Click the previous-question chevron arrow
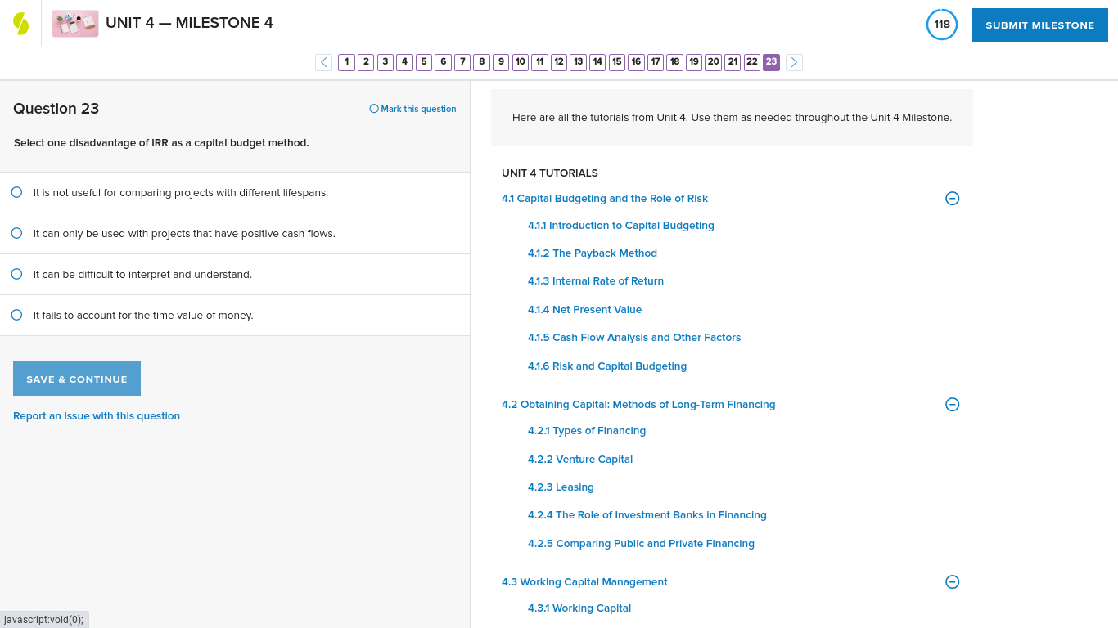Screen dimensions: 1118x628 coord(323,62)
